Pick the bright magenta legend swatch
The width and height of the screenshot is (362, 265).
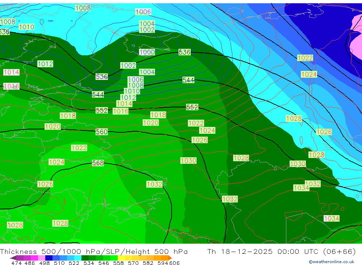(x=34, y=258)
